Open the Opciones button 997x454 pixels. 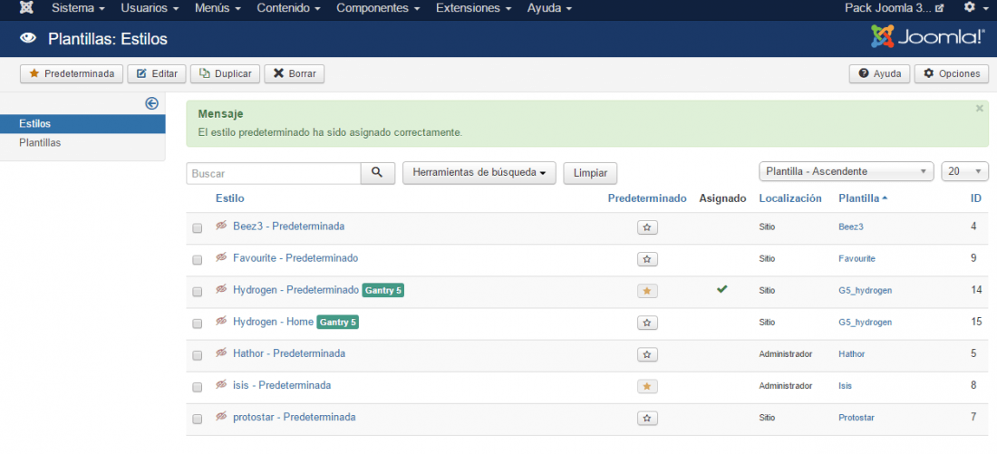click(x=951, y=73)
